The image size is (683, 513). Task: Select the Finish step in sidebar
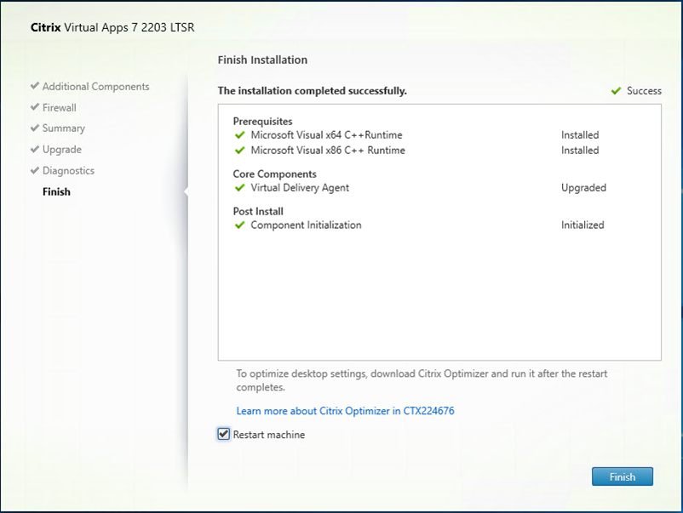coord(56,192)
